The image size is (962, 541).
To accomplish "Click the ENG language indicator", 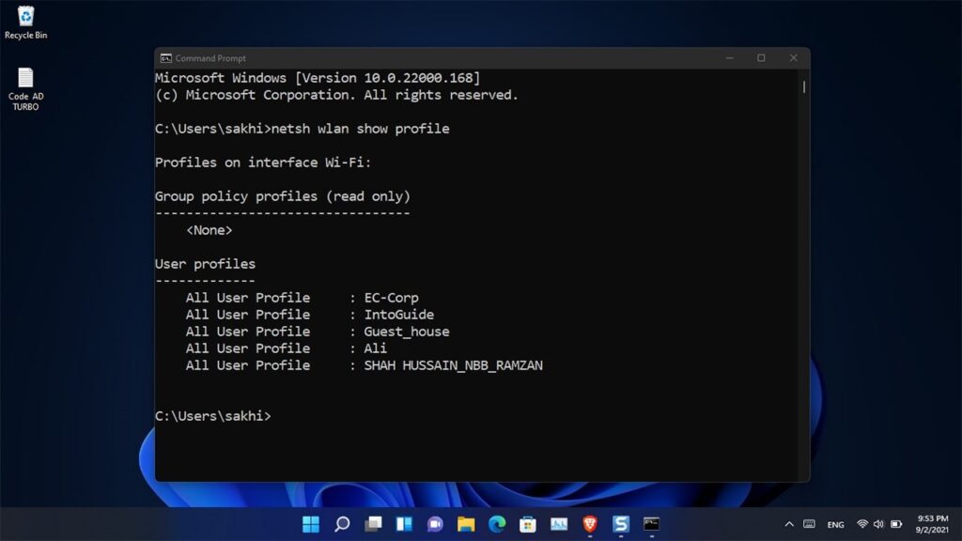I will (x=835, y=524).
